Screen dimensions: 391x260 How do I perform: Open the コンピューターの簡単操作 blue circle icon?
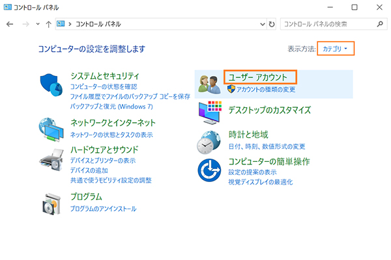pyautogui.click(x=209, y=170)
